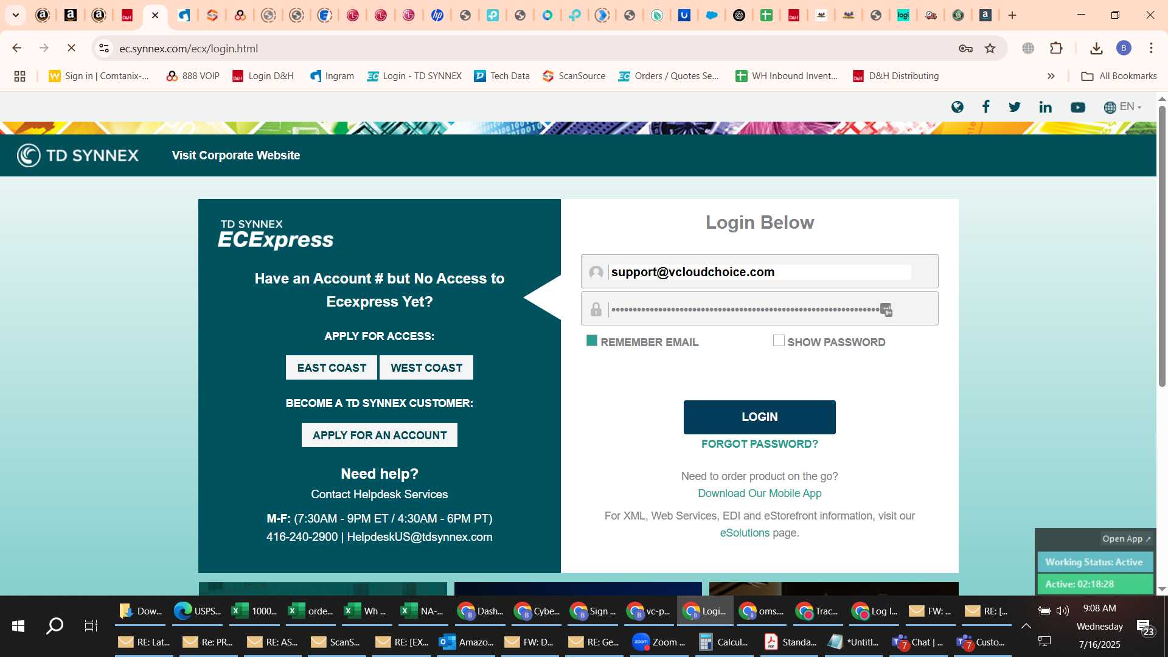Expand hidden bookmarks chevron

[x=1051, y=76]
